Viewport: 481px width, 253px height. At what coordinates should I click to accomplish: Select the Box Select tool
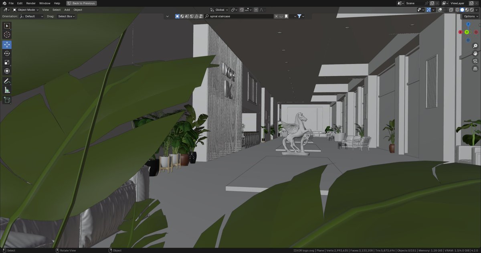[7, 25]
